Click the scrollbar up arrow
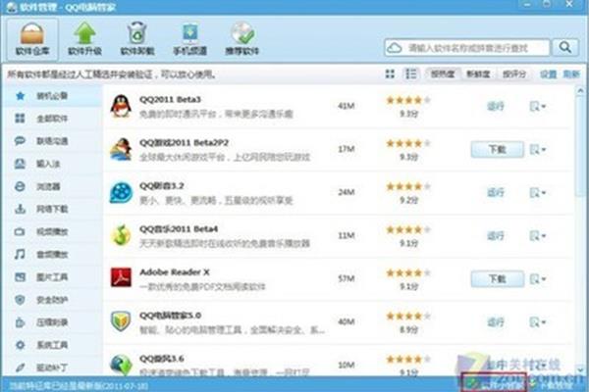This screenshot has width=589, height=392. [580, 90]
